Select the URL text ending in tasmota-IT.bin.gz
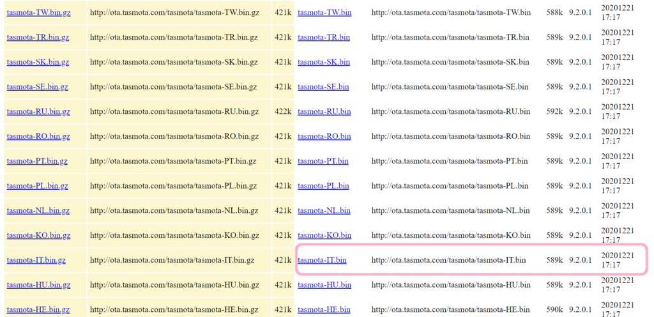 [172, 260]
